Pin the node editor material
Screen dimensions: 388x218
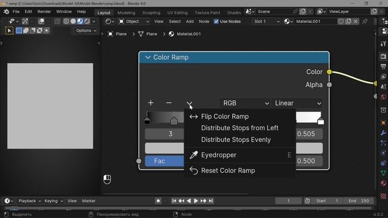(x=365, y=22)
